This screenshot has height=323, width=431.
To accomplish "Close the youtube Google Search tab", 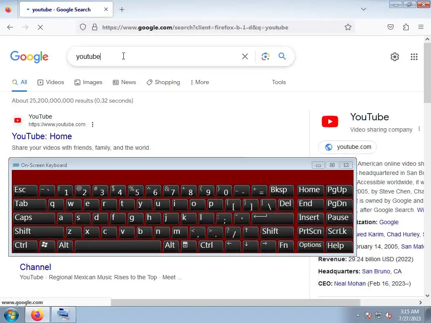I will [x=106, y=9].
